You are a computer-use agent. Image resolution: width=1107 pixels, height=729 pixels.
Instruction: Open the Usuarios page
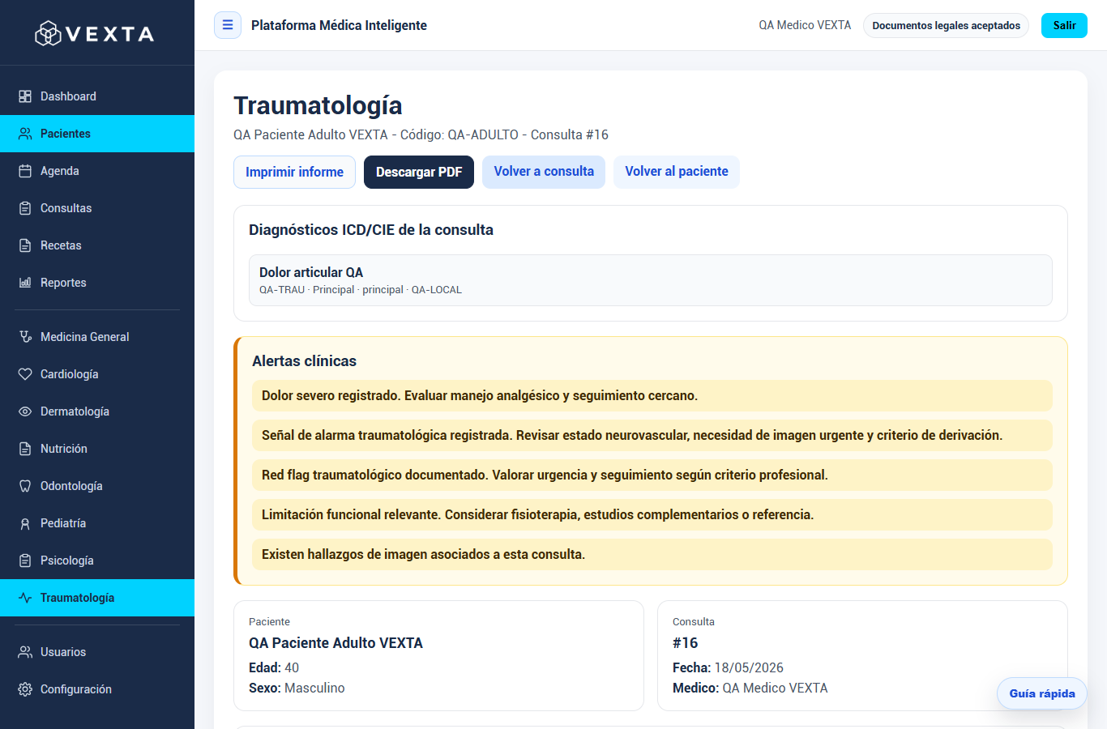97,652
